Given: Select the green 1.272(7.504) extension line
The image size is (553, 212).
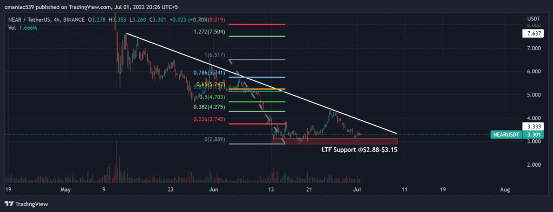Looking at the screenshot, I should coord(257,36).
